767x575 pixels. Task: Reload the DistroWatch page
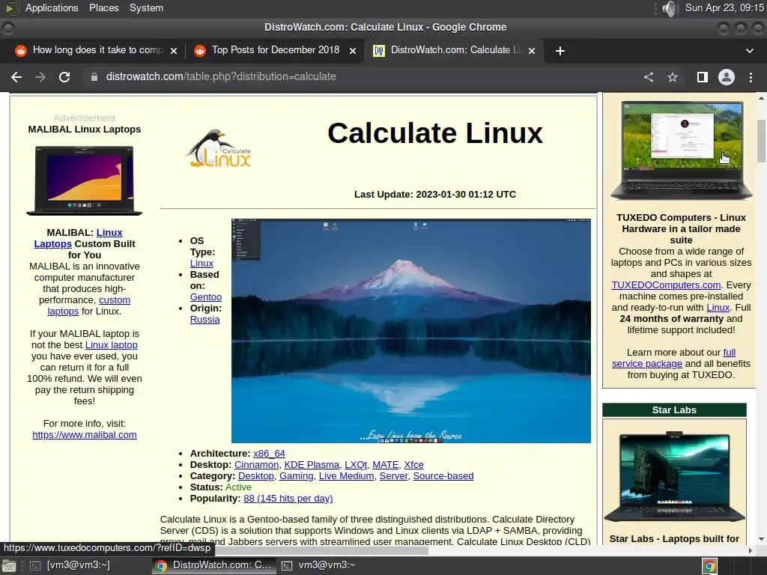point(64,77)
